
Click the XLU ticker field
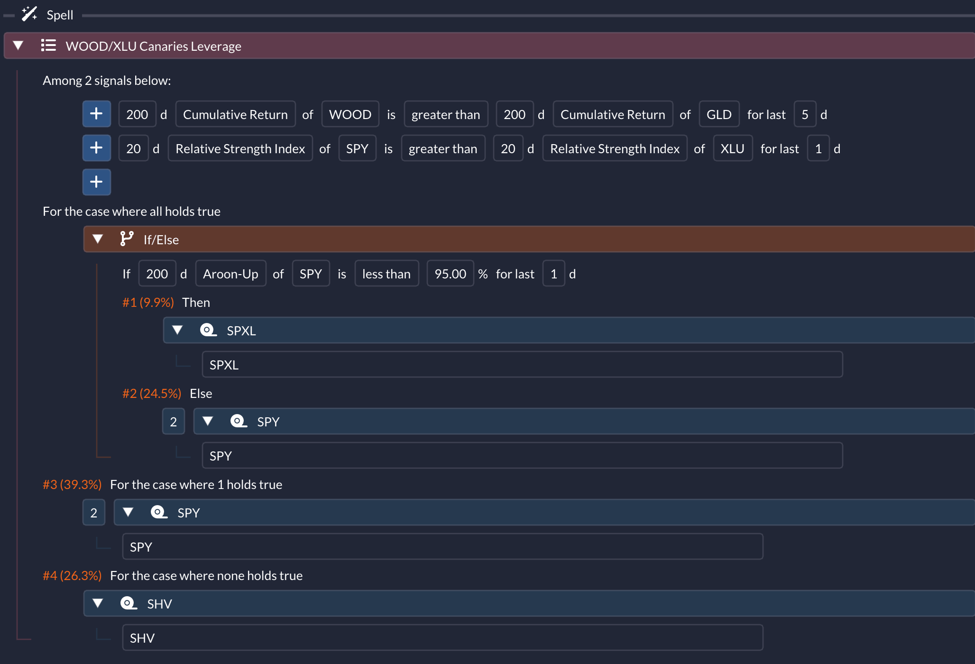click(x=732, y=148)
